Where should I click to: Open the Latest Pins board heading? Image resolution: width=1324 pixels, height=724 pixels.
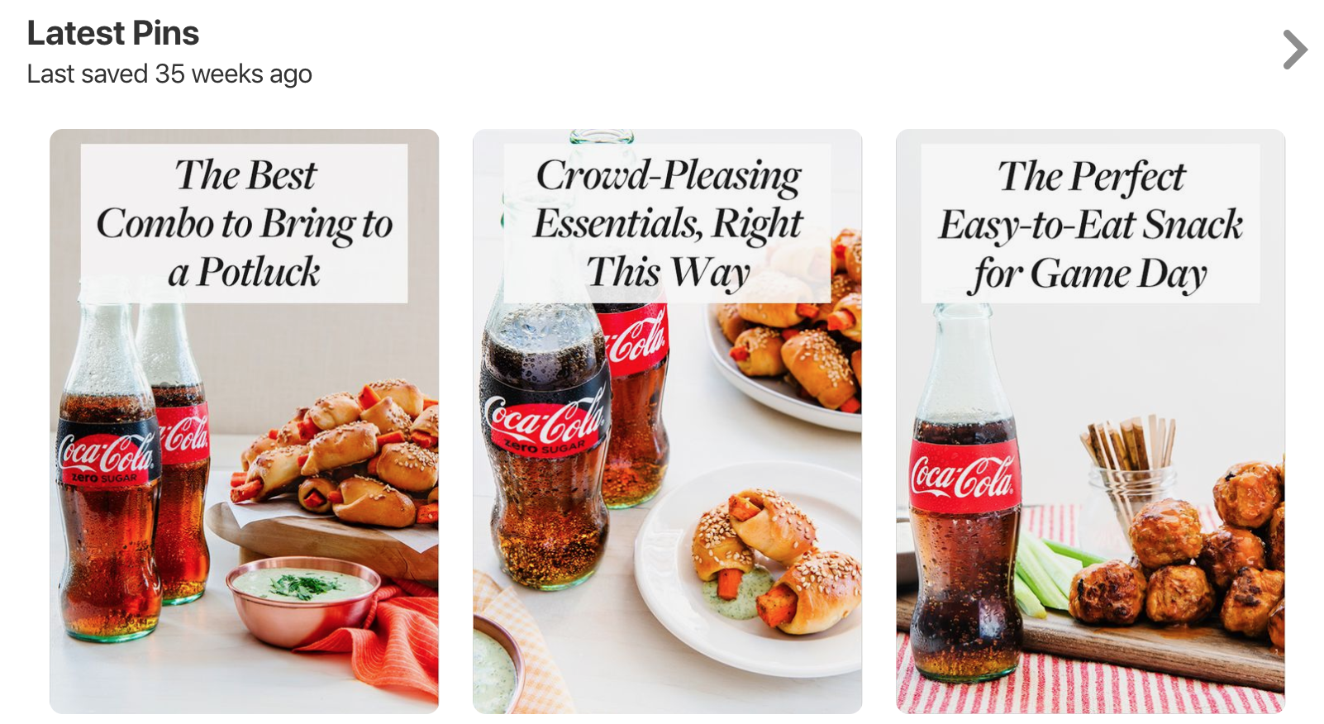click(113, 34)
